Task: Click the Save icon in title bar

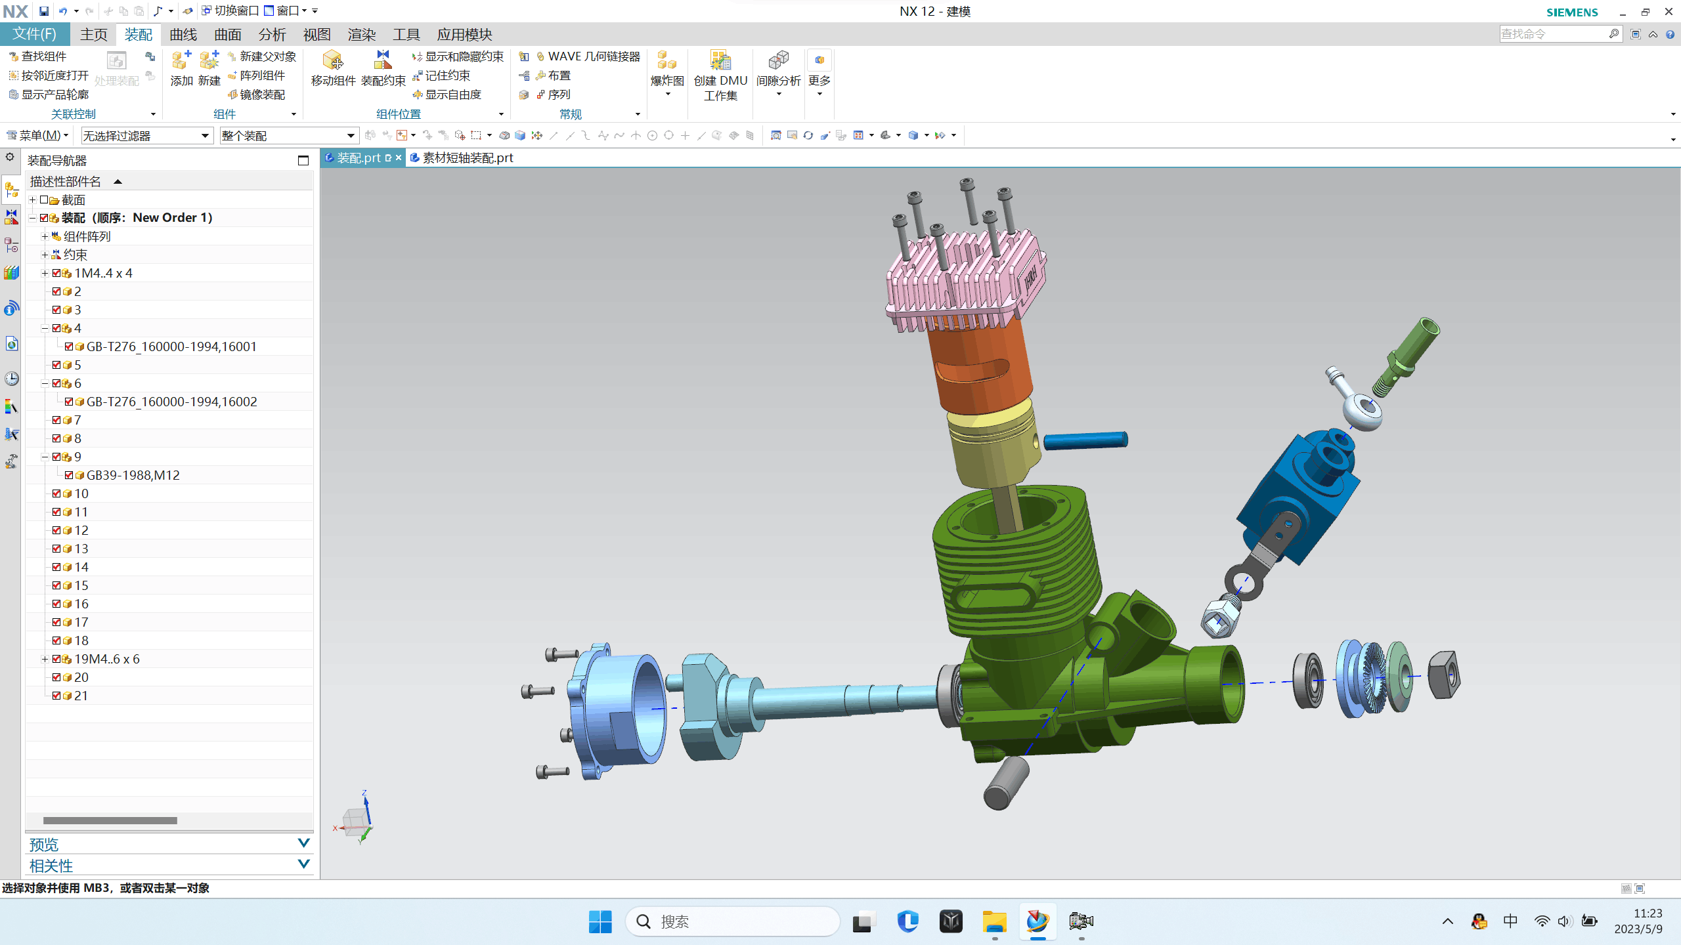Action: (x=43, y=11)
